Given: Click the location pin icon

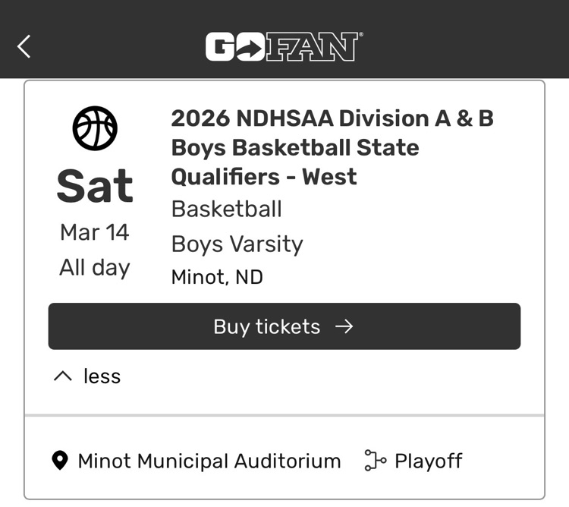Looking at the screenshot, I should (x=60, y=461).
